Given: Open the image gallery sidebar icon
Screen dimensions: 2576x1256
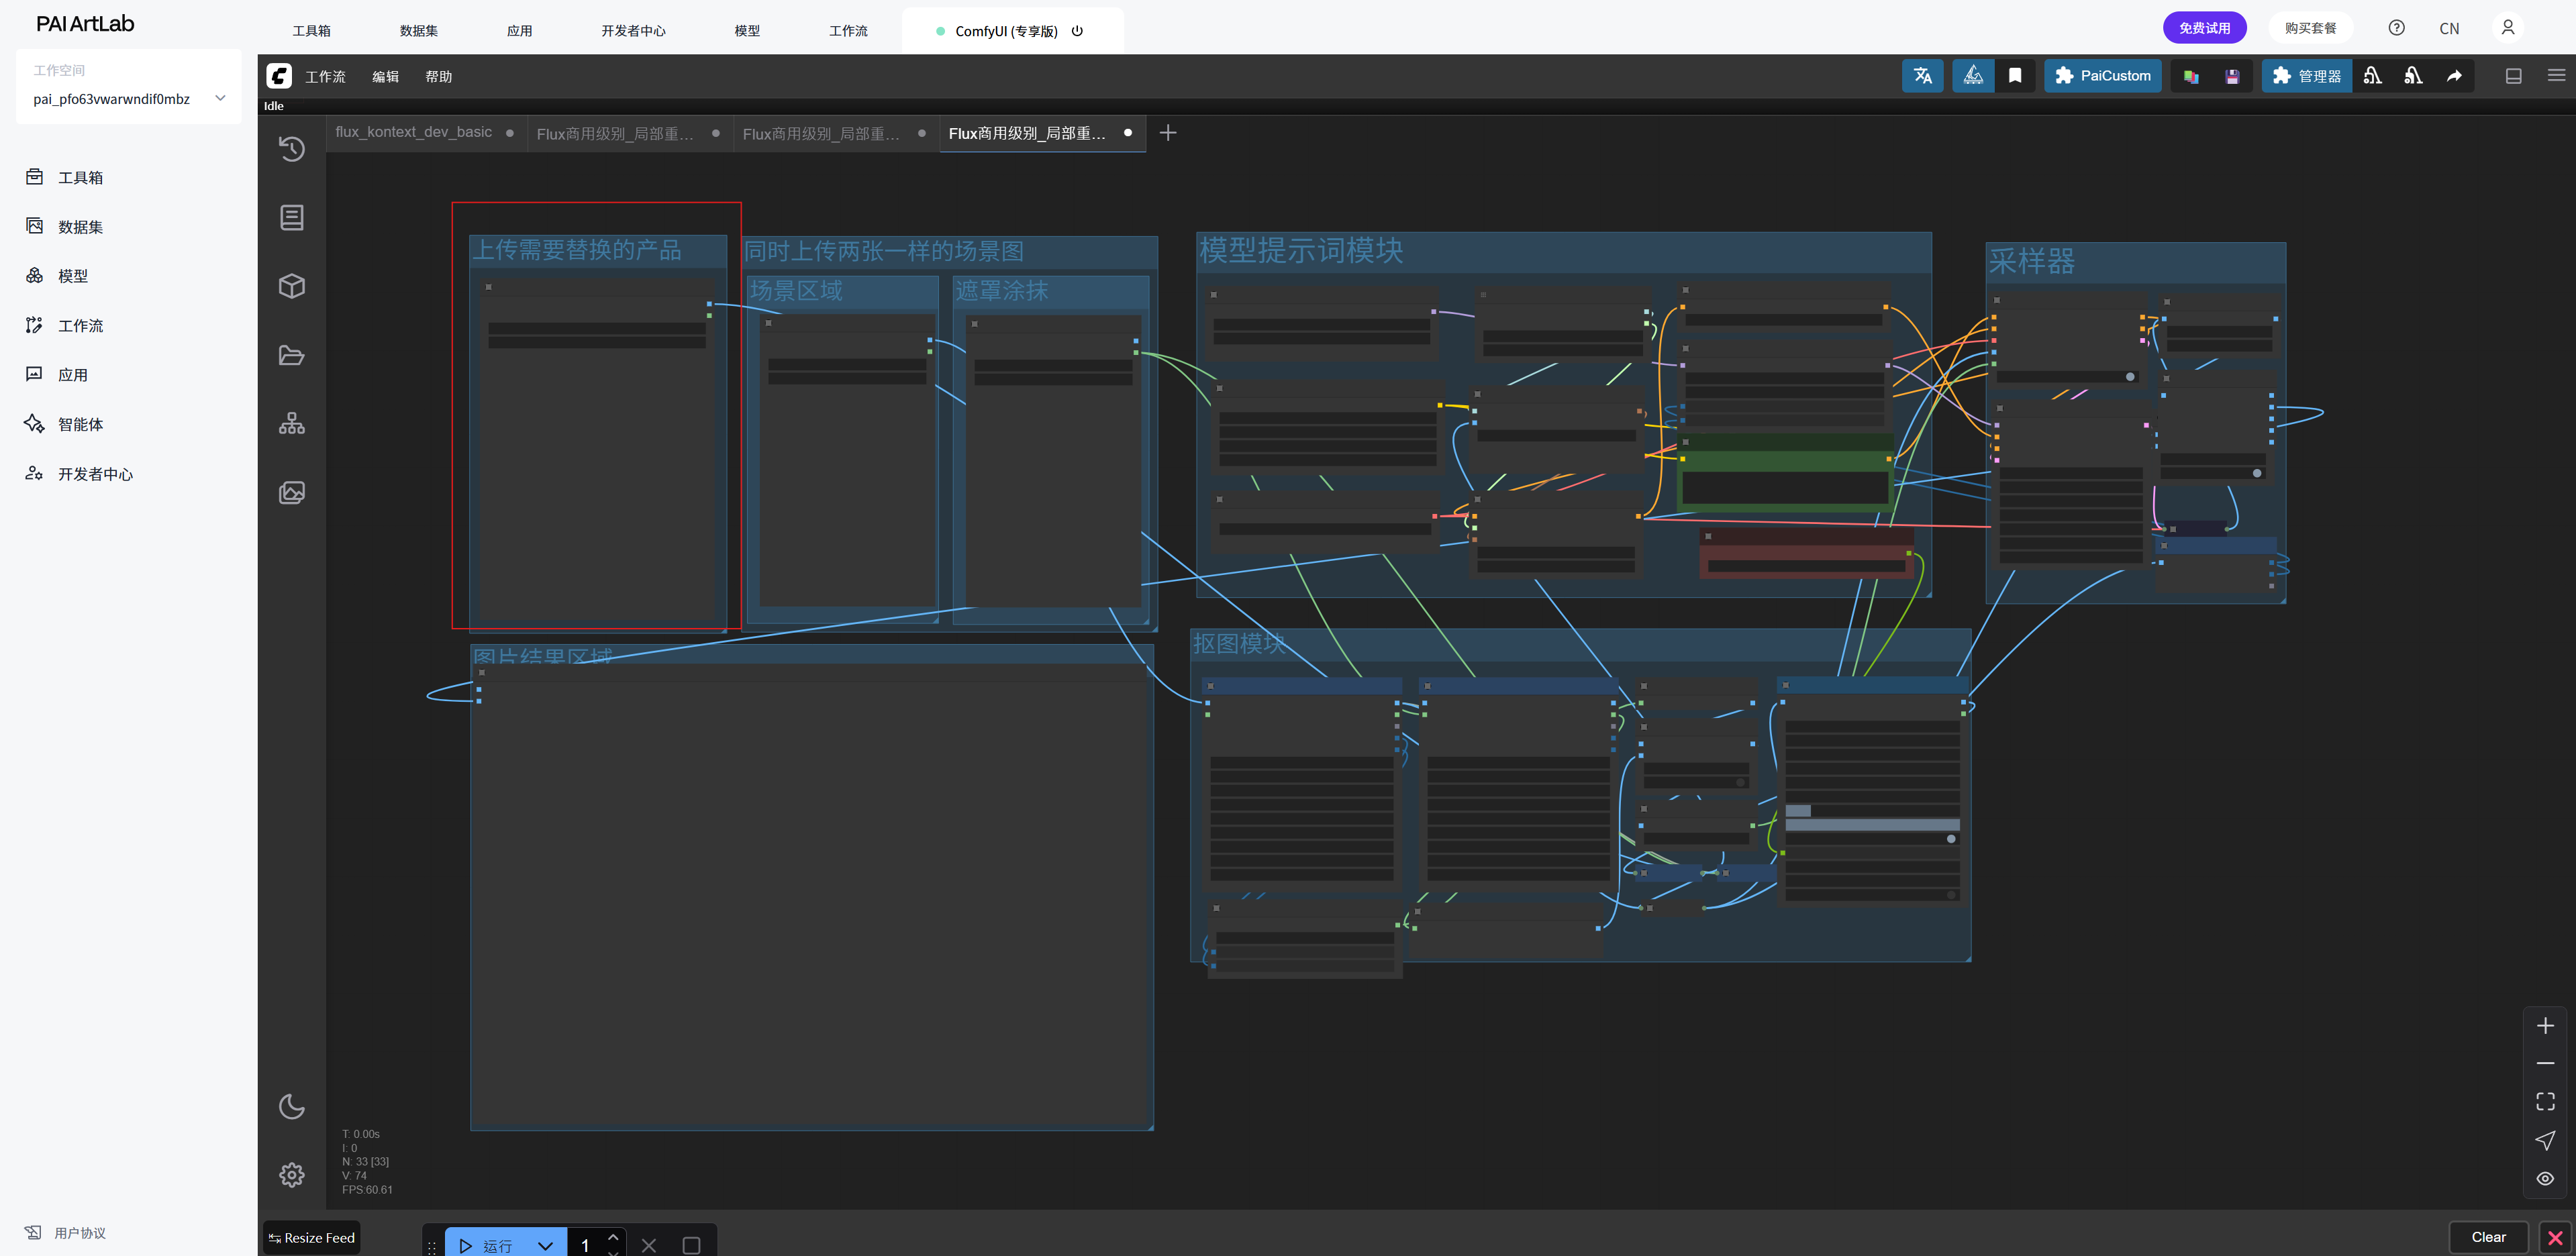Looking at the screenshot, I should (x=291, y=492).
